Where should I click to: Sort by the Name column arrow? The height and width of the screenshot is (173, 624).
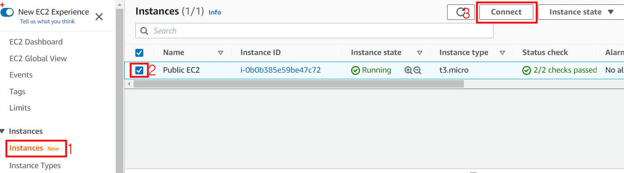click(221, 53)
